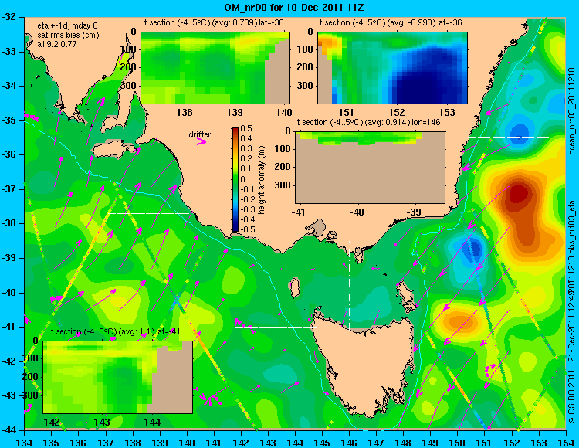Click the dark red warm eddy near 152E, 37S

point(519,195)
